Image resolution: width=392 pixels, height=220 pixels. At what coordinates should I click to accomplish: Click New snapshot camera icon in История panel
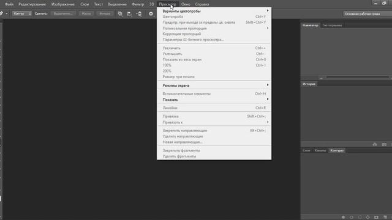point(384,144)
